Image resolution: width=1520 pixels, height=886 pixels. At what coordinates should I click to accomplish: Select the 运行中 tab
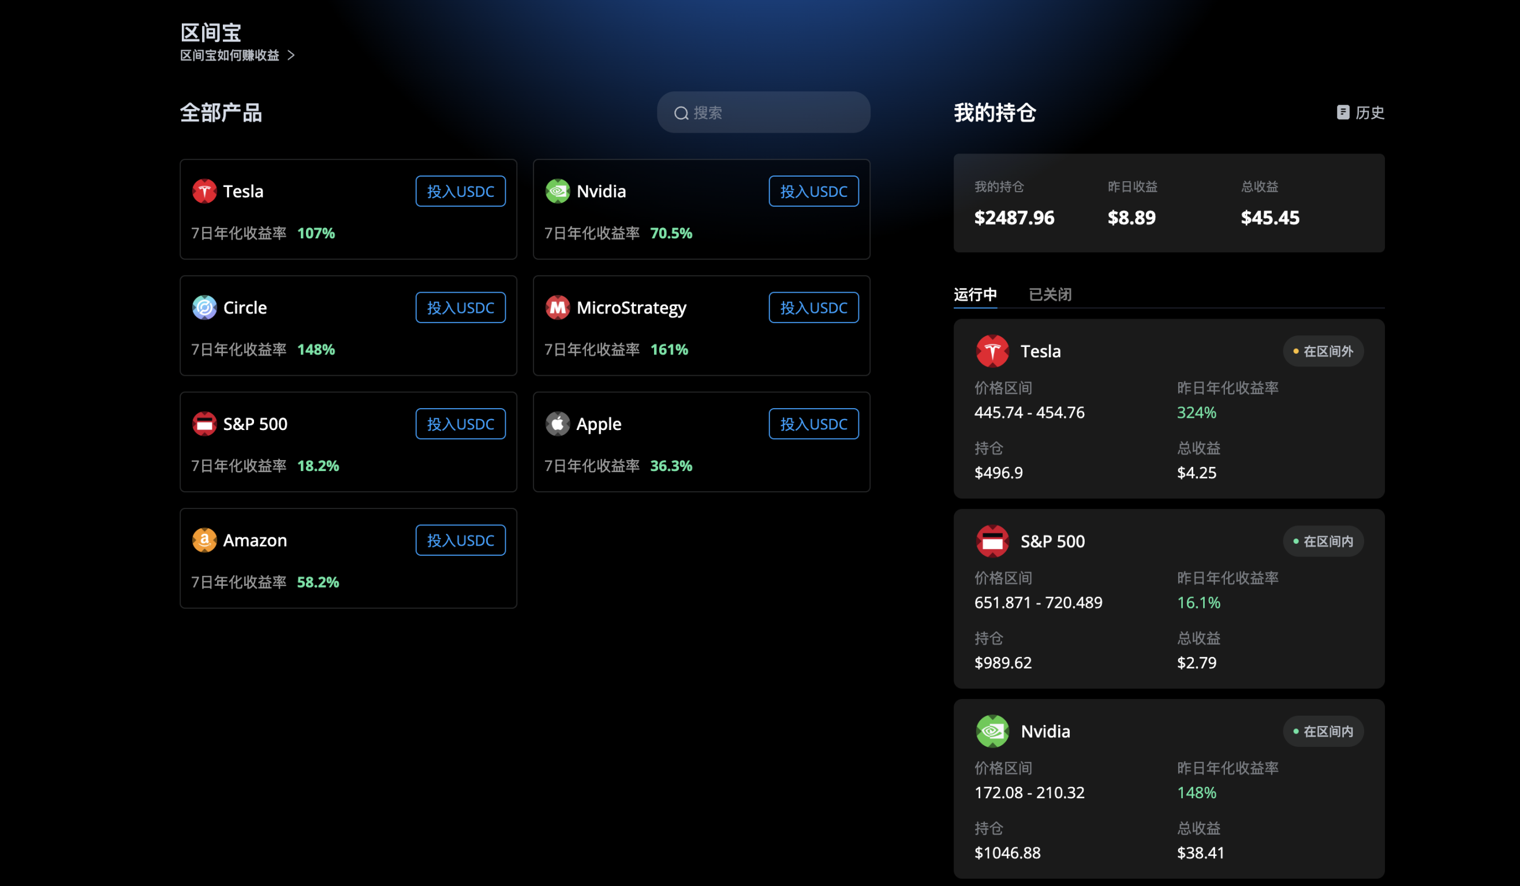[974, 294]
